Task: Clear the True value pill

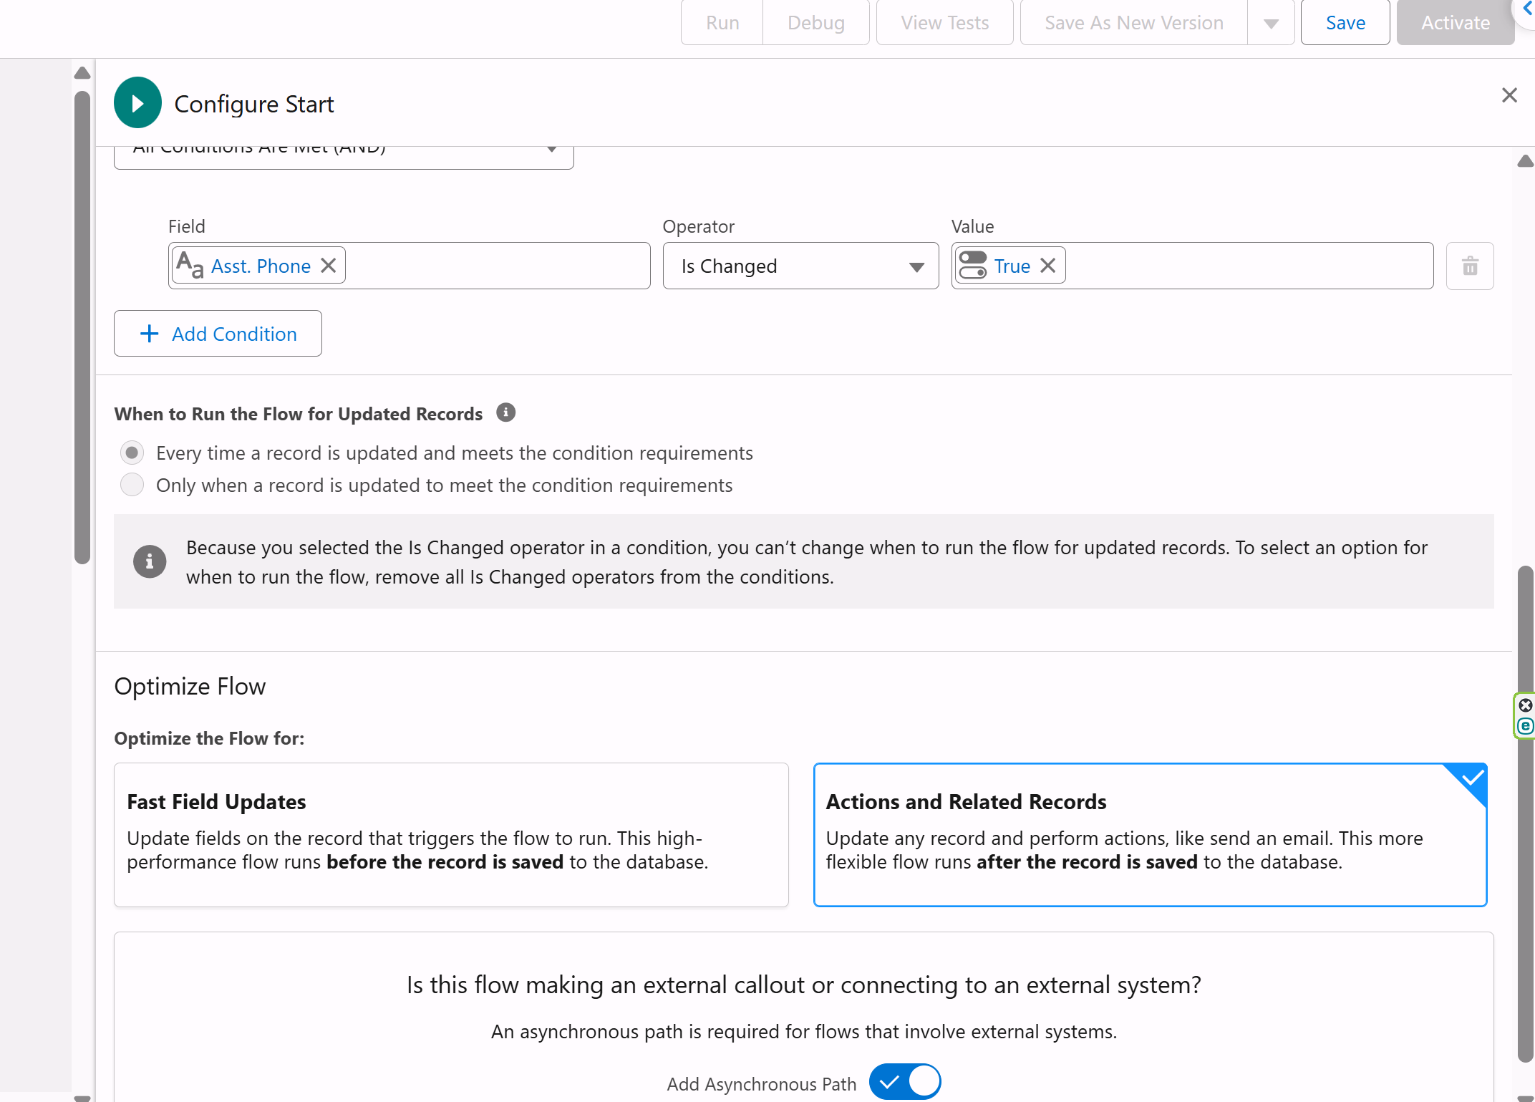Action: click(1048, 266)
